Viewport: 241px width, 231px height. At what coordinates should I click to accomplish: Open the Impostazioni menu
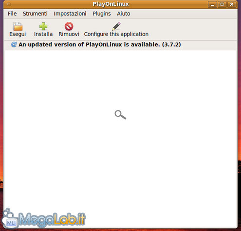pyautogui.click(x=70, y=14)
